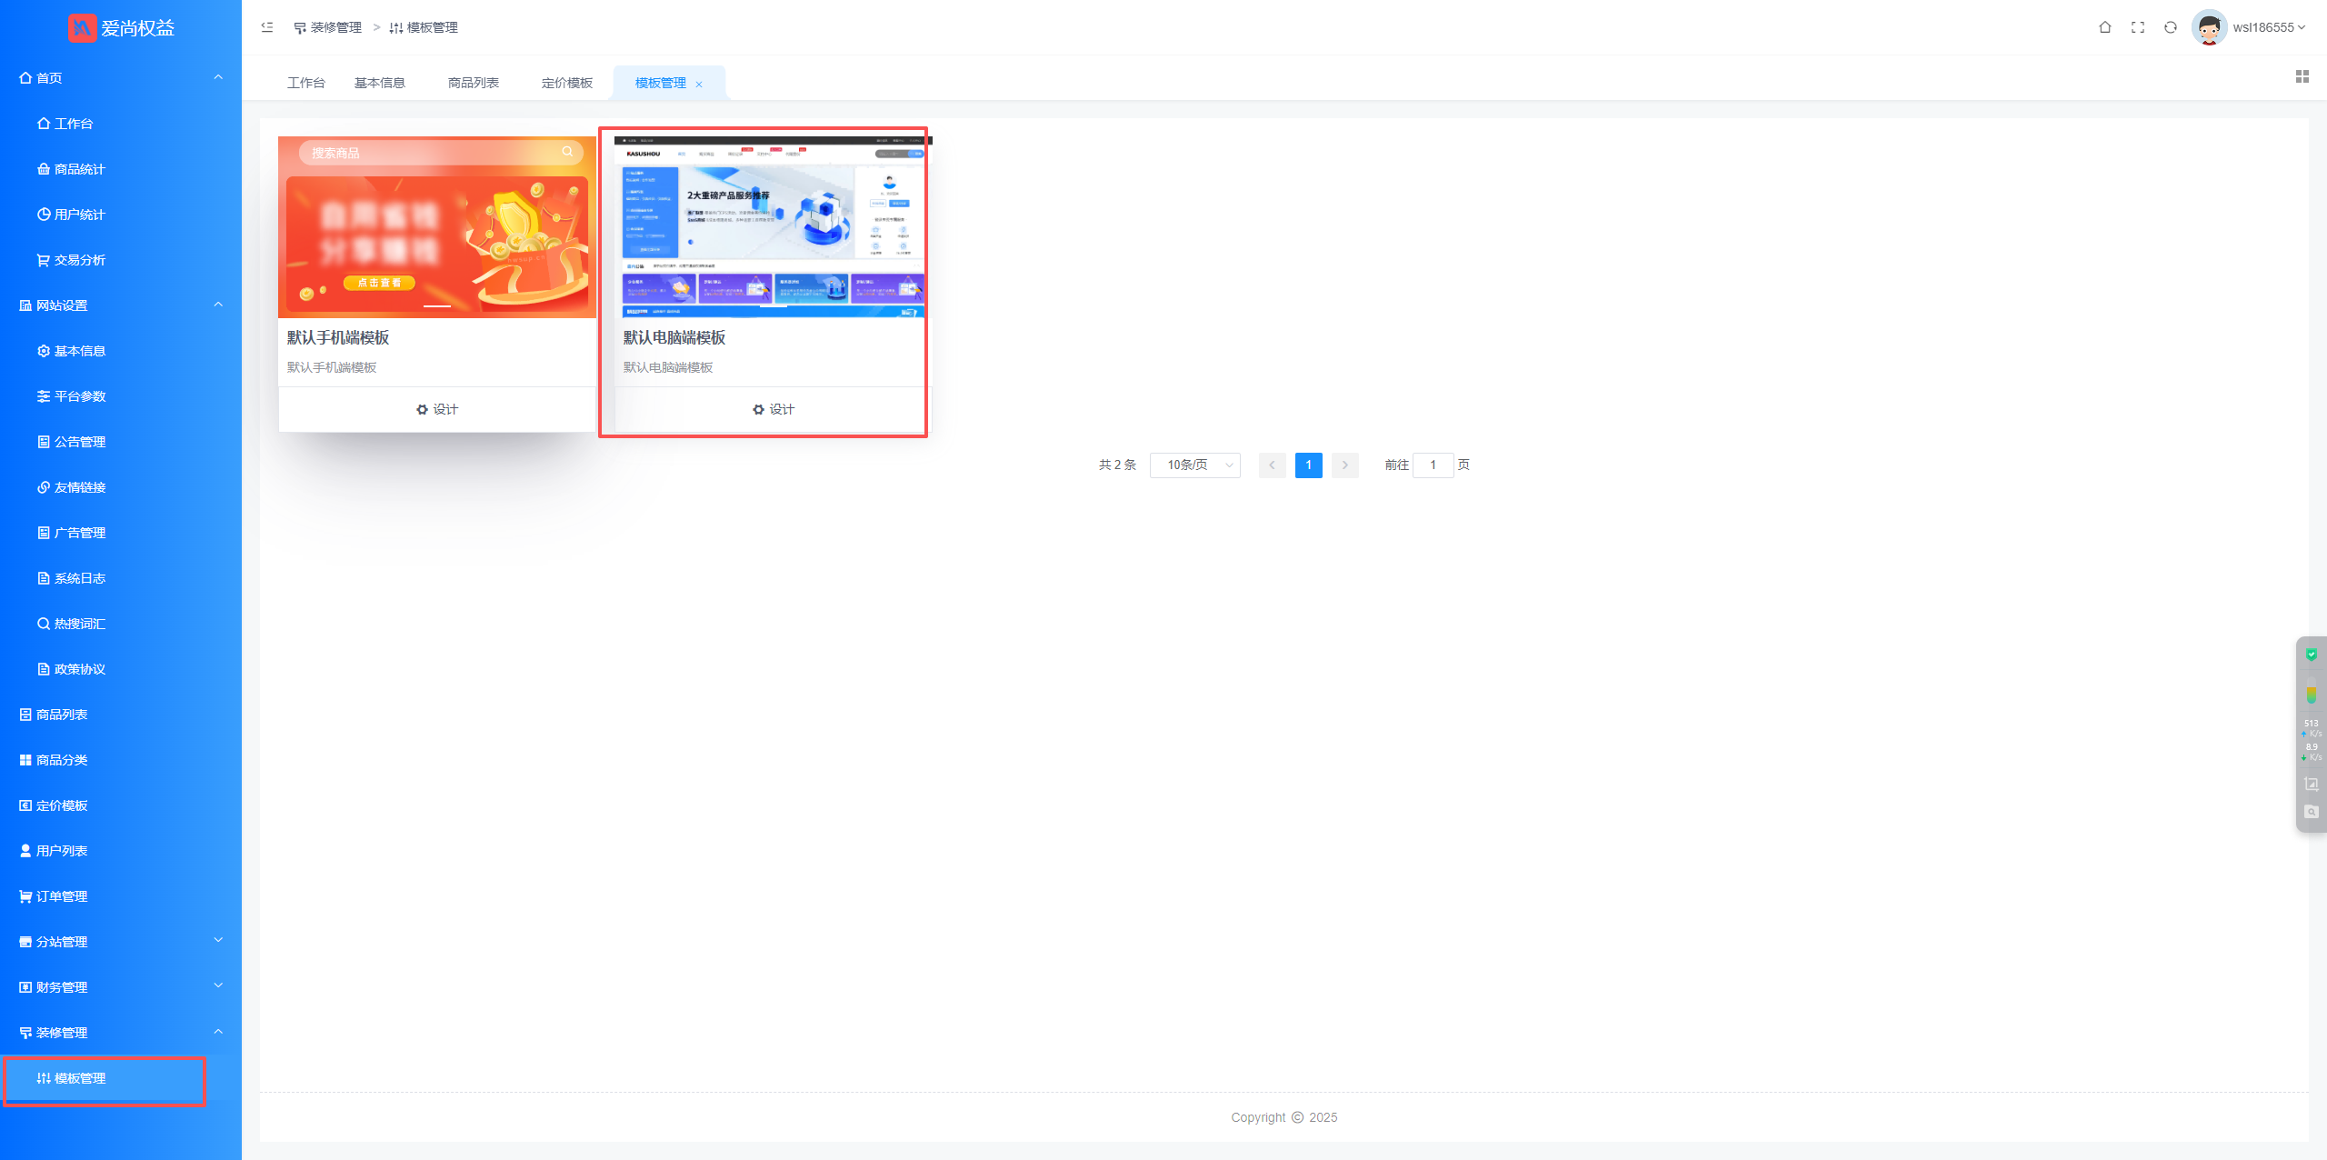This screenshot has height=1160, width=2327.
Task: Toggle fullscreen mode icon
Action: (x=2137, y=27)
